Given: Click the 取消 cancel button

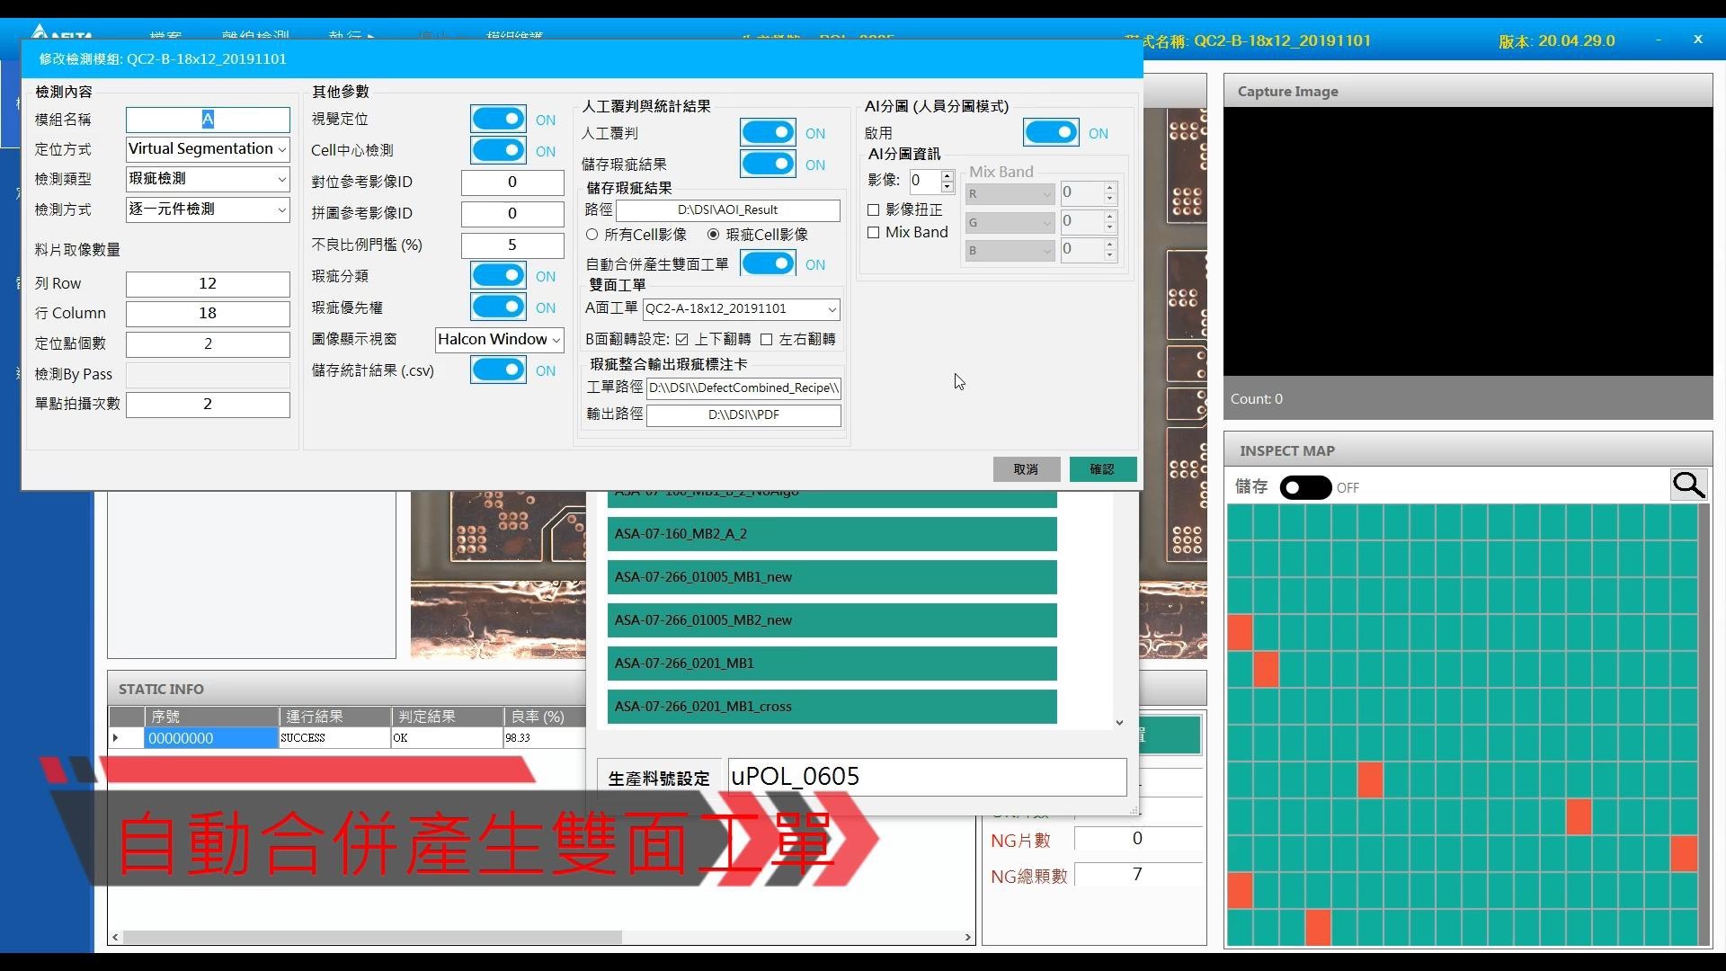Looking at the screenshot, I should click(x=1026, y=469).
